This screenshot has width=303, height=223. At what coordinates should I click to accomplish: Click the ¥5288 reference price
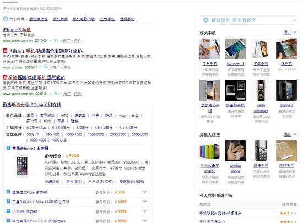[72, 156]
